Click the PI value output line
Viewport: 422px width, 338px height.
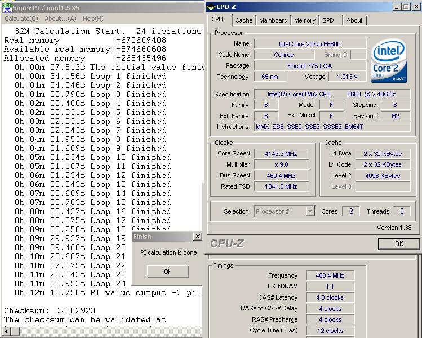click(x=108, y=293)
